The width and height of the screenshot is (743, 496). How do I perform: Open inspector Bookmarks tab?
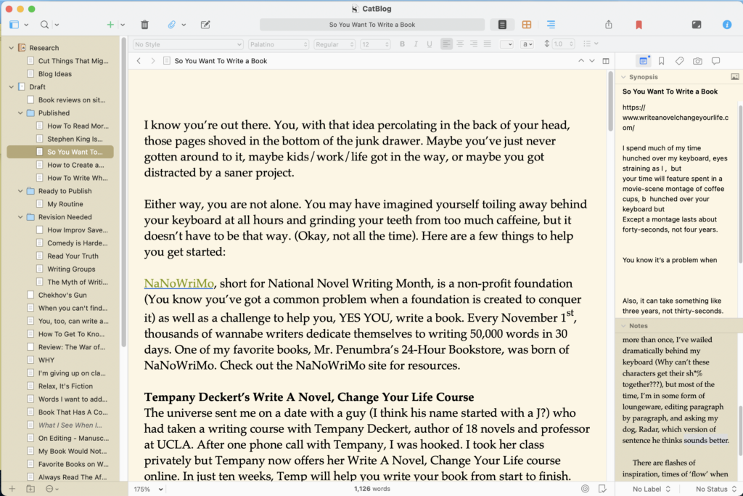(x=662, y=61)
